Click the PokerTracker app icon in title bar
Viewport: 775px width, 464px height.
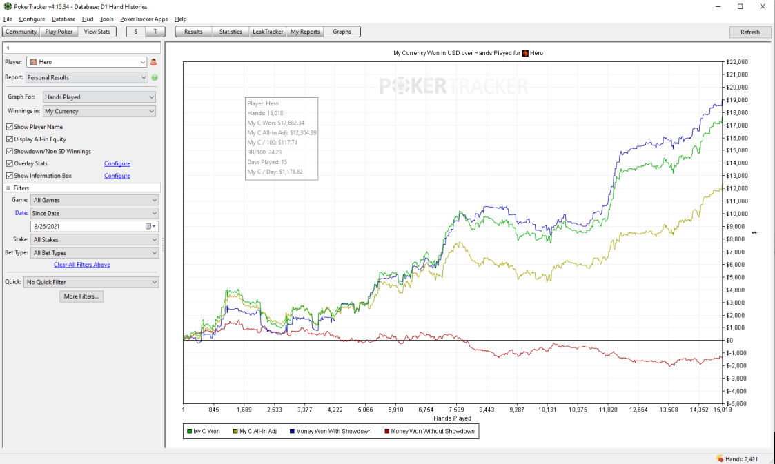click(8, 6)
